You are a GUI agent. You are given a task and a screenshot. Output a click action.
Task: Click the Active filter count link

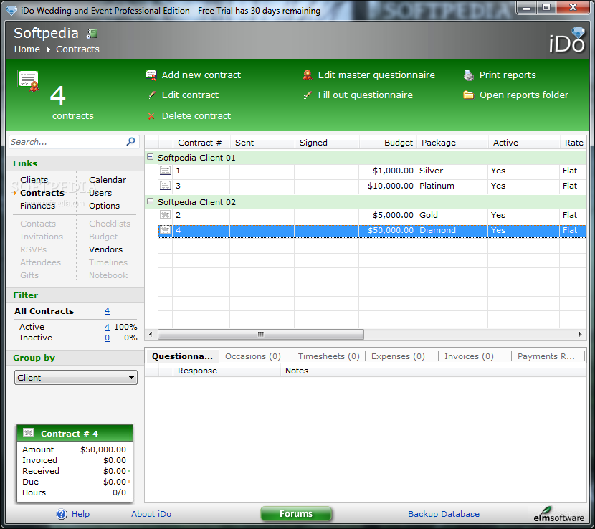point(107,327)
